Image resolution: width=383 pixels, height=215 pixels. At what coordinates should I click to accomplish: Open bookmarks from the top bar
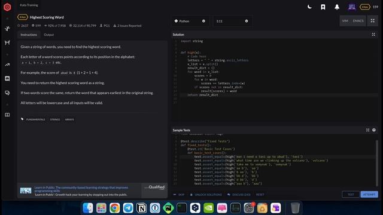[323, 7]
